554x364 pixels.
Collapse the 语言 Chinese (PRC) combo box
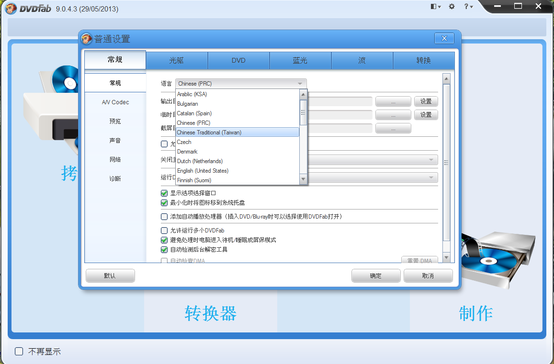click(x=241, y=84)
